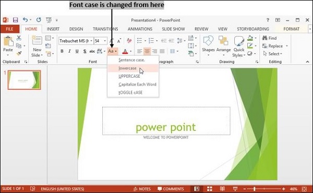Click the Format Painter brush icon
The width and height of the screenshot is (313, 193).
tap(19, 53)
